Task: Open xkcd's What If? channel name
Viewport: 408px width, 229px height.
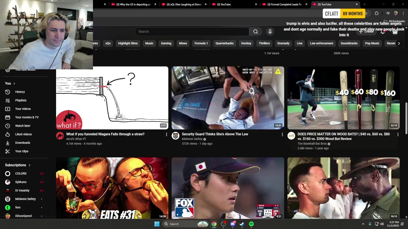Action: click(76, 139)
